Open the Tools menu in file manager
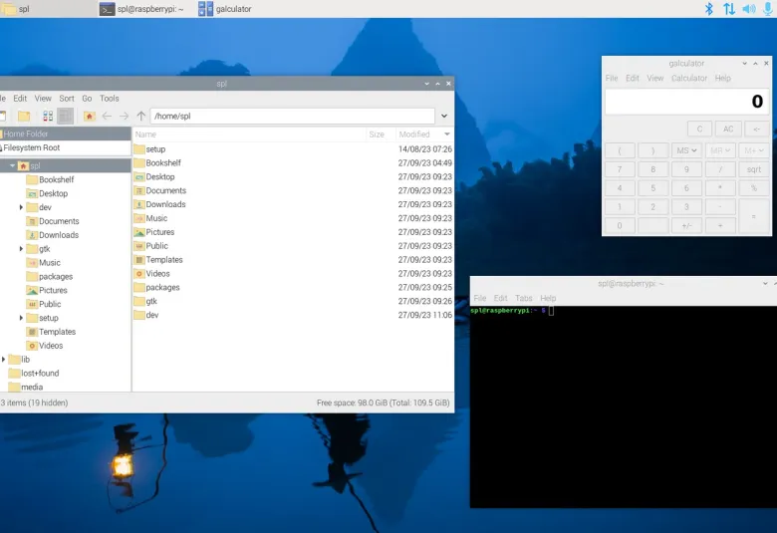 coord(109,99)
